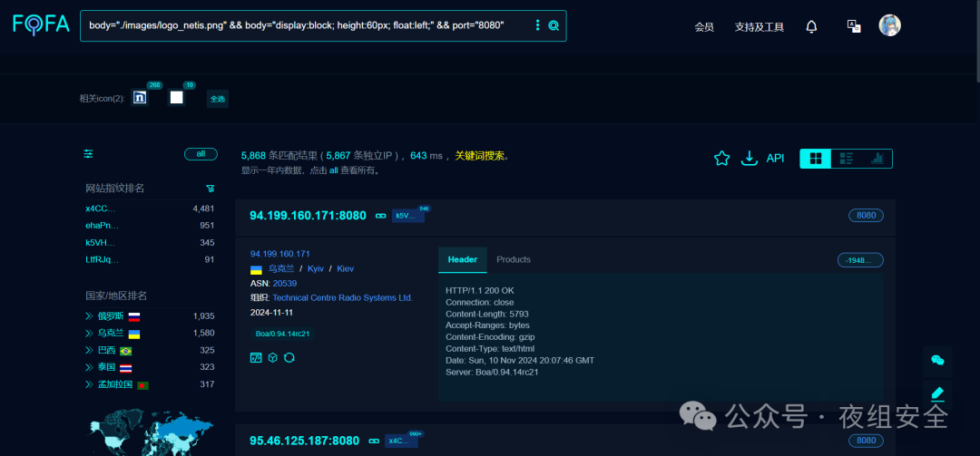Image resolution: width=980 pixels, height=456 pixels.
Task: Click the funnel icon beside 网站指纹排名
Action: coord(211,189)
